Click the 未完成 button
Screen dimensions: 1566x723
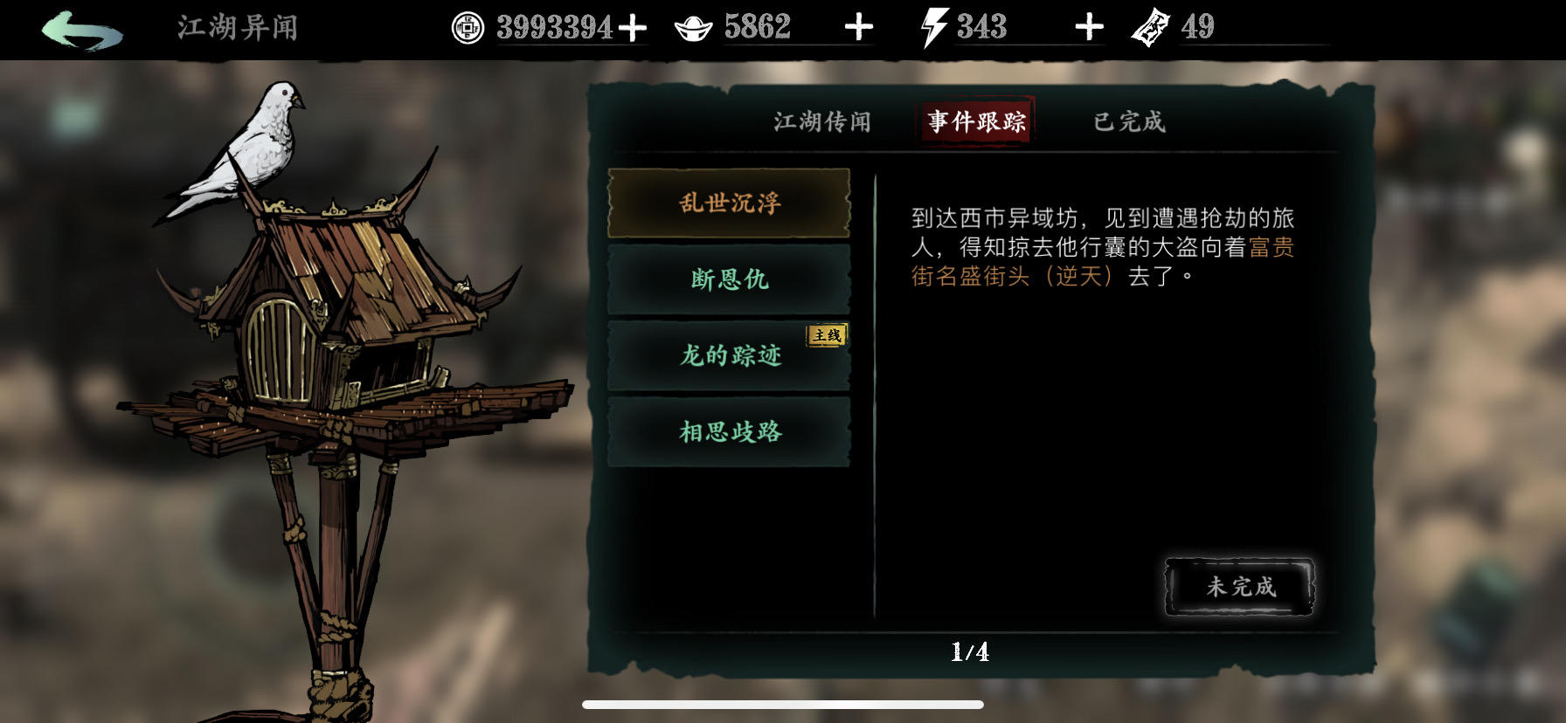point(1240,586)
